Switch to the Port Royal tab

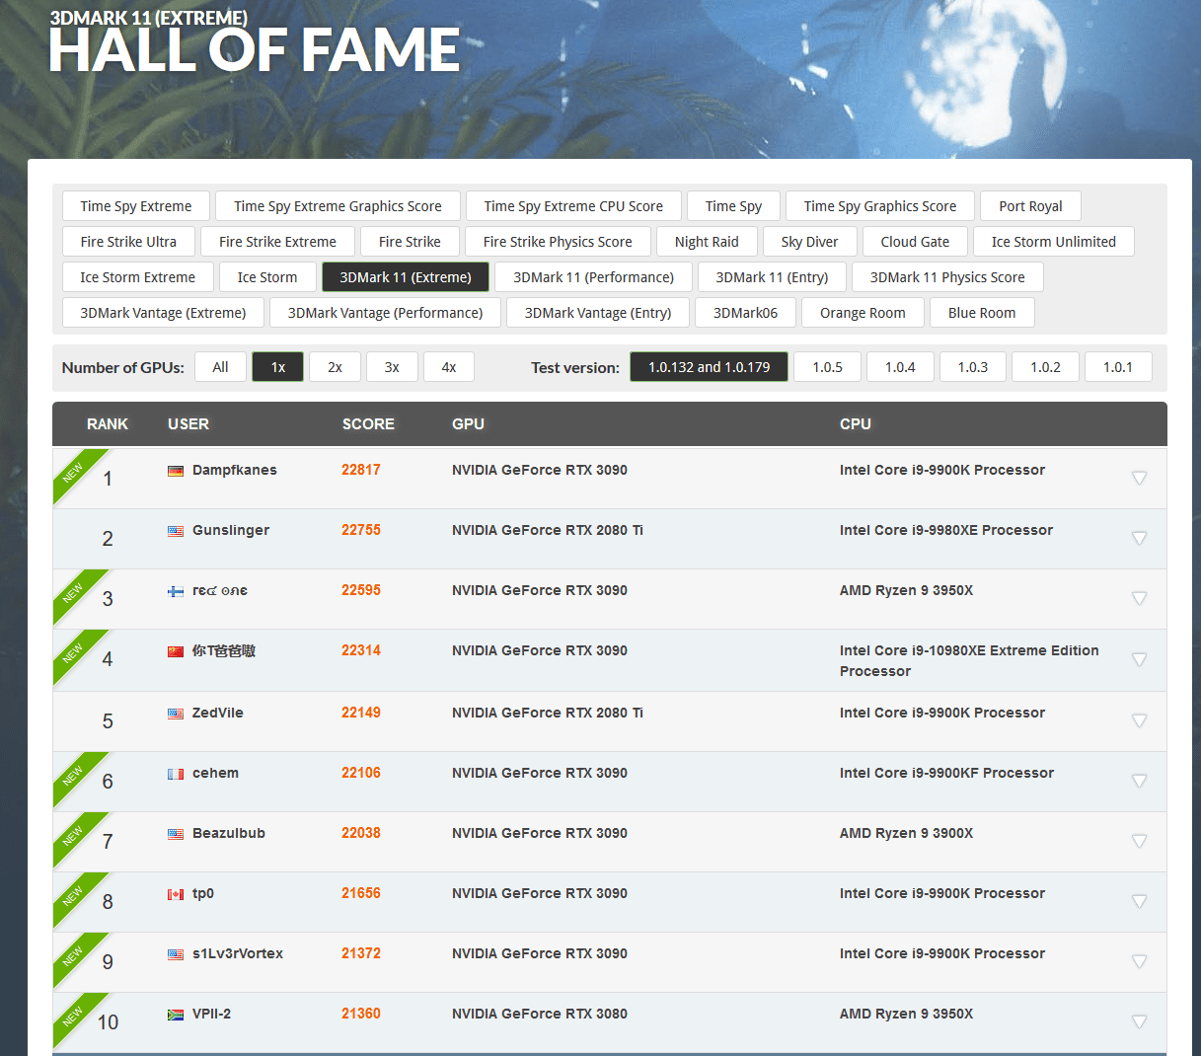[x=1030, y=206]
